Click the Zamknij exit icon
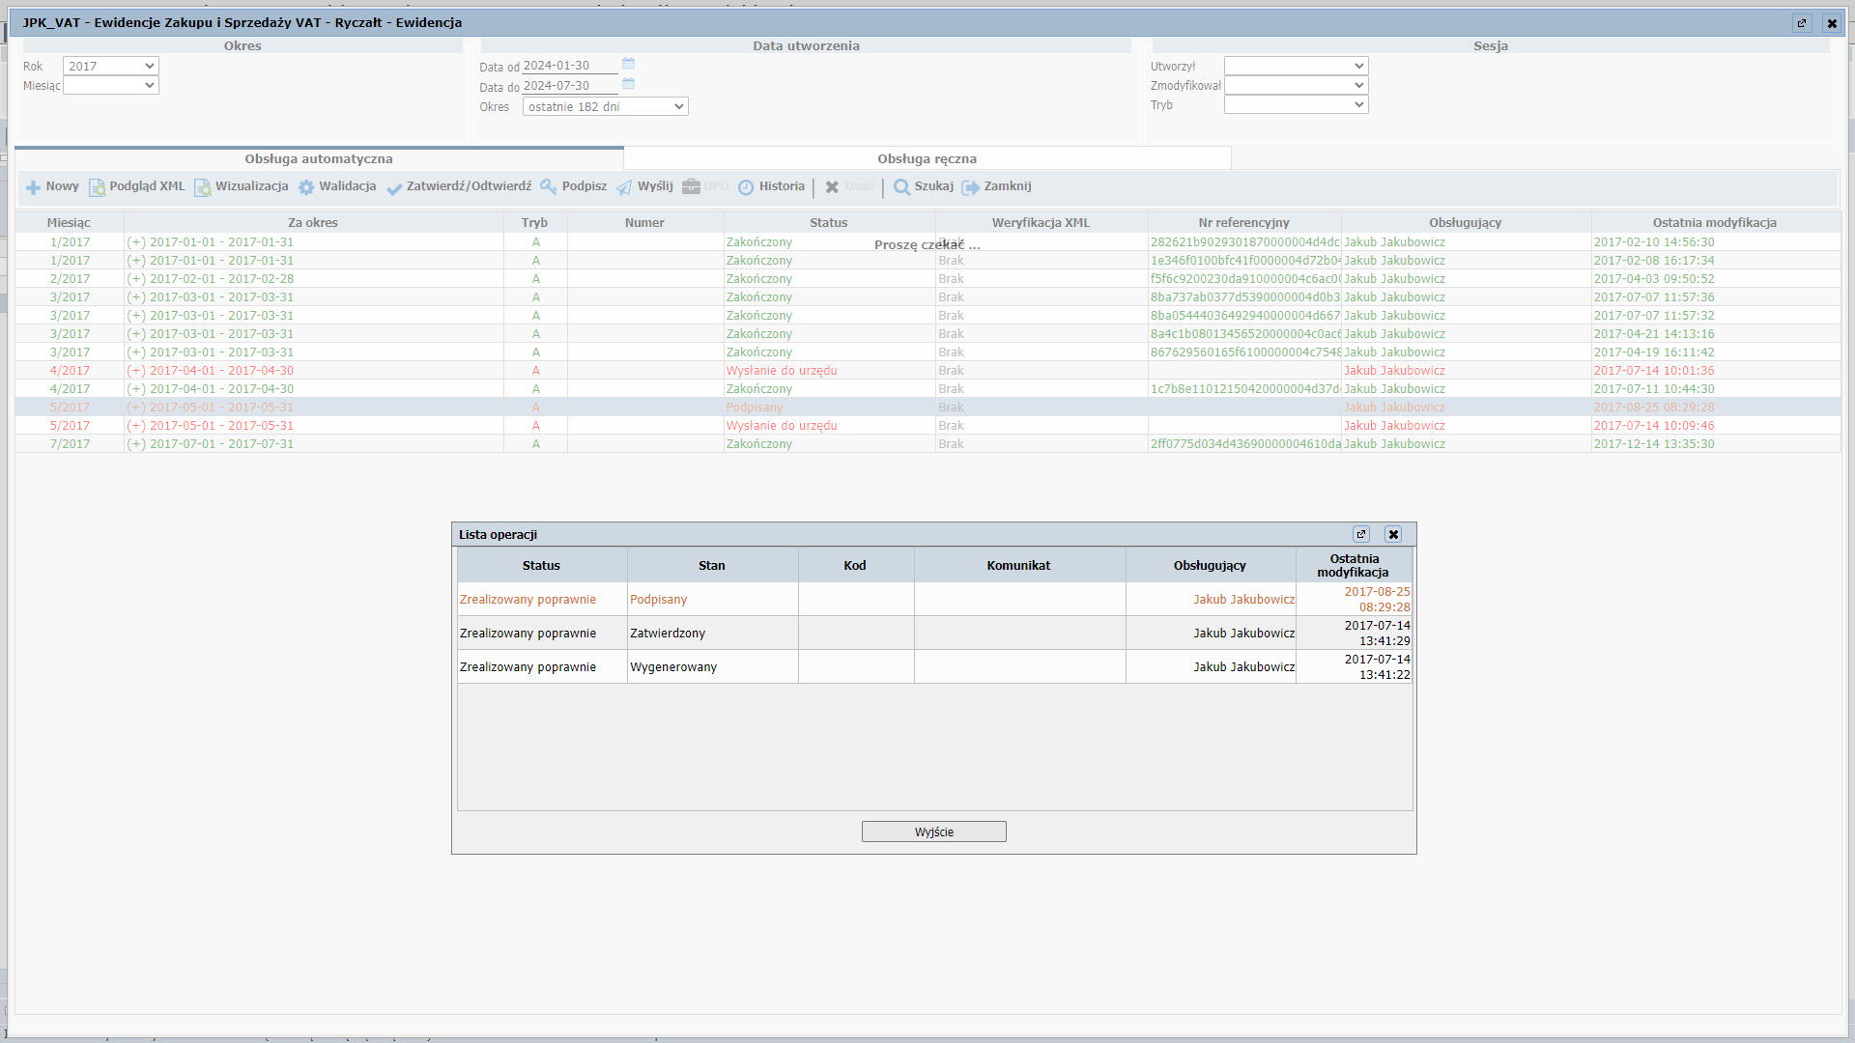 970,187
